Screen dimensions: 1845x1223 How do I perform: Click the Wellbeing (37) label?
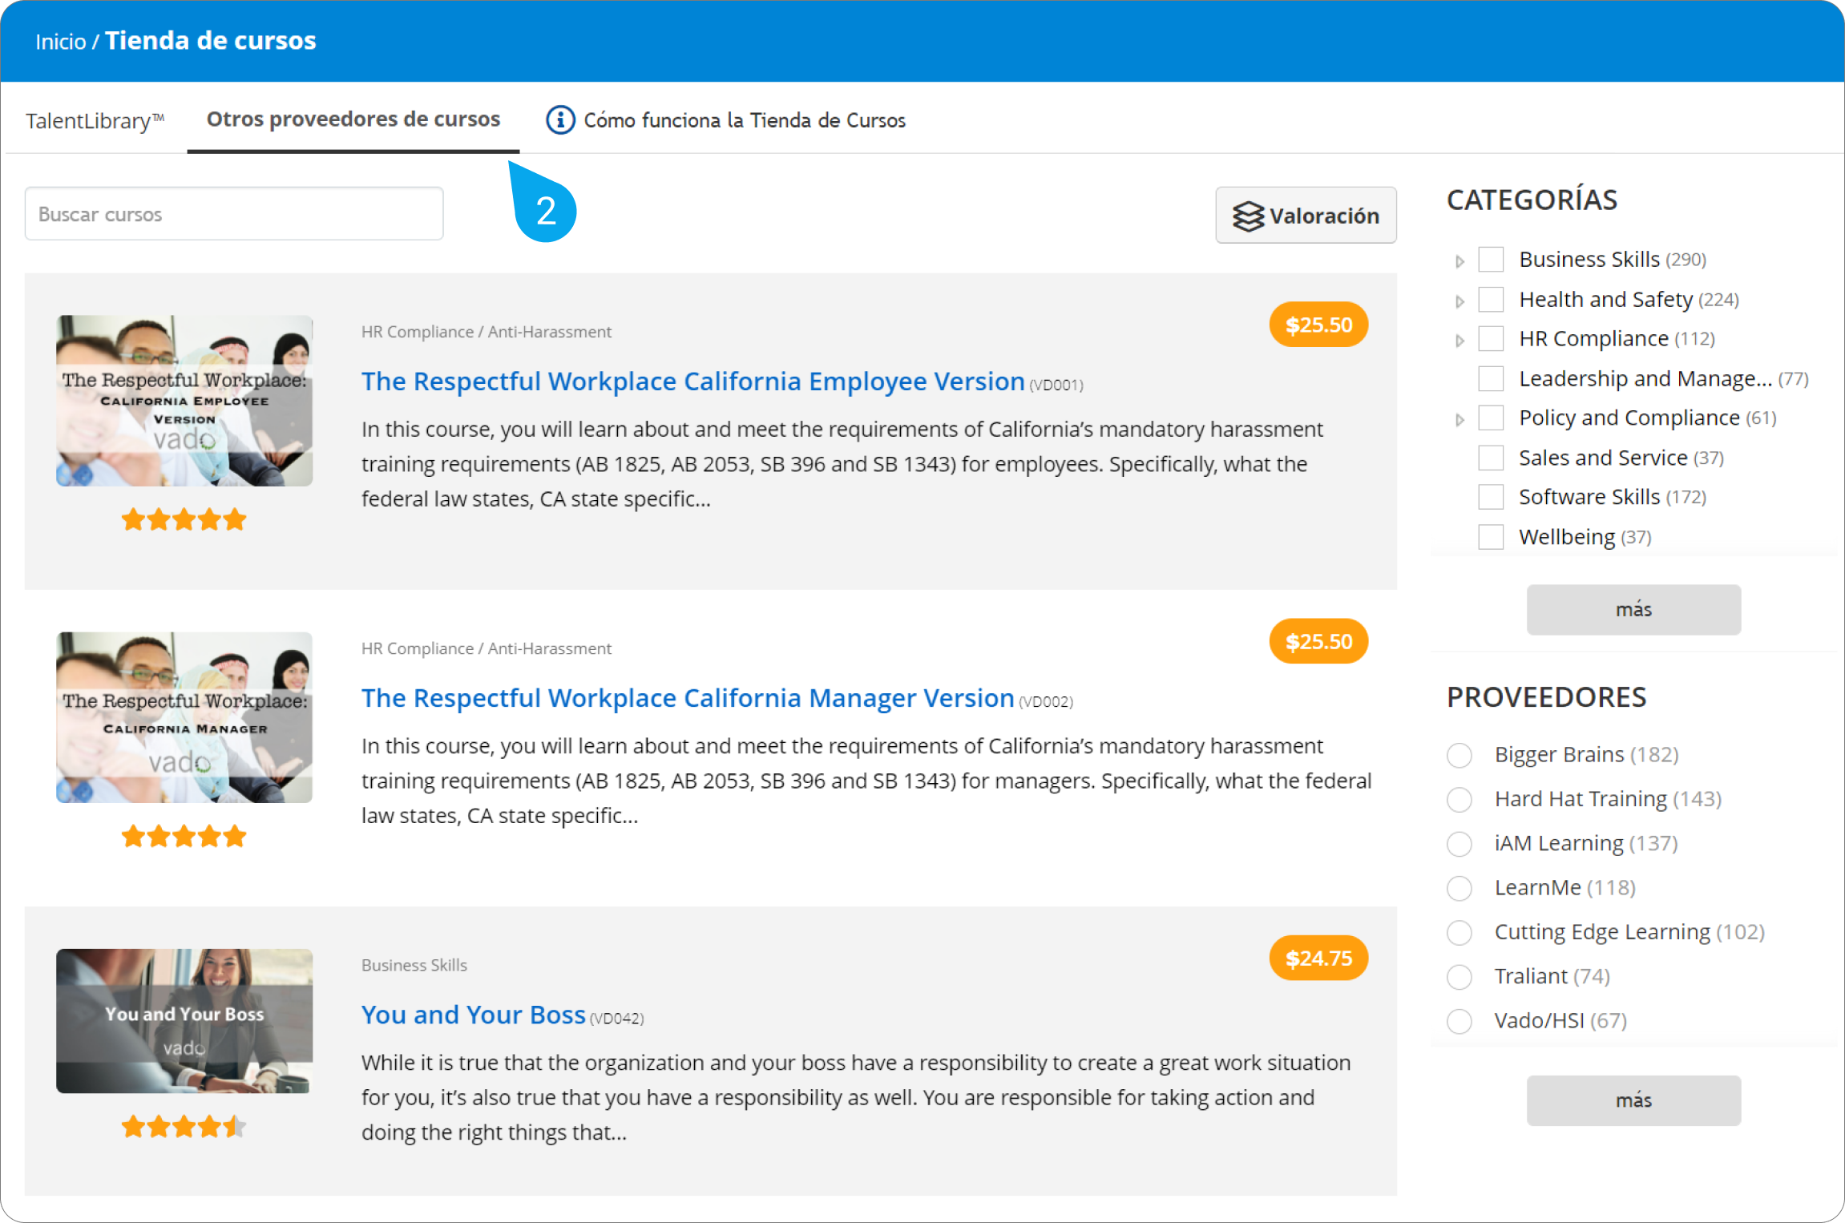(x=1585, y=537)
